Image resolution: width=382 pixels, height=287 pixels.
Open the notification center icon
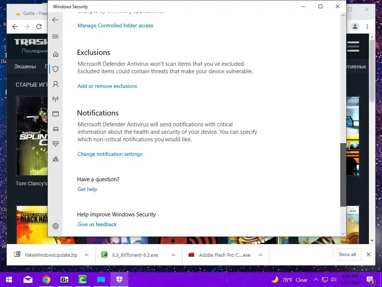(x=370, y=280)
